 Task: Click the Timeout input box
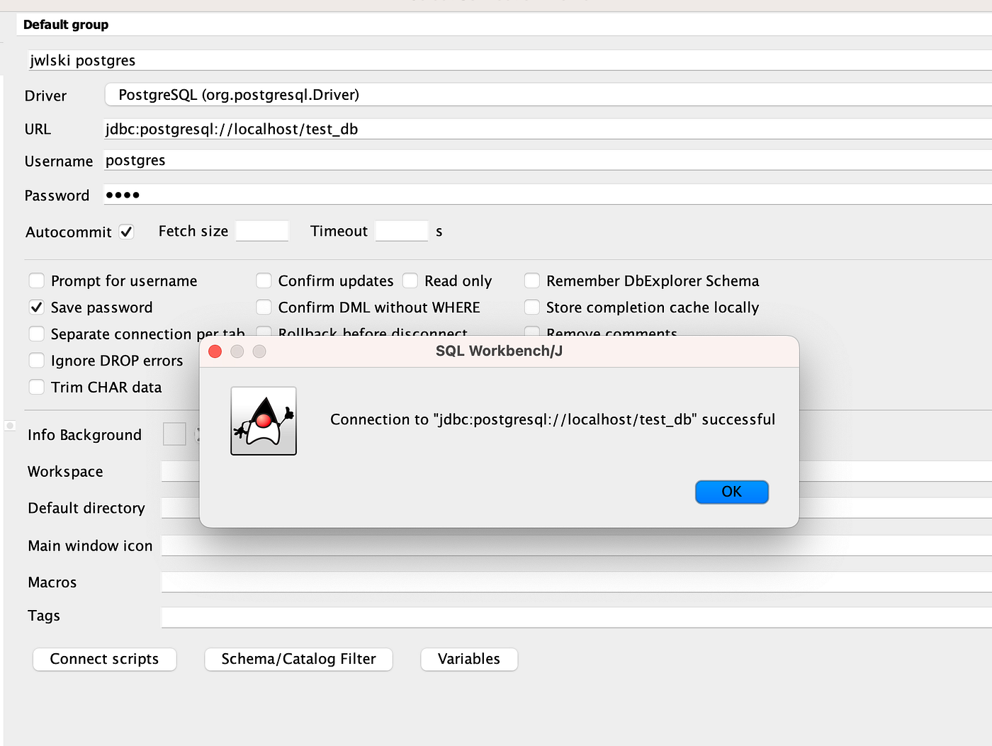pos(402,231)
